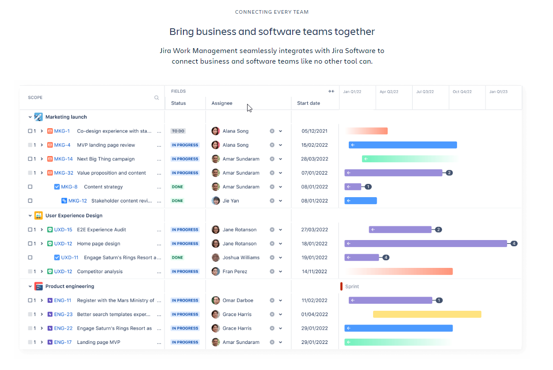Screen dimensions: 553x370
Task: Click the red Sprint marker on the timeline
Action: (x=341, y=286)
